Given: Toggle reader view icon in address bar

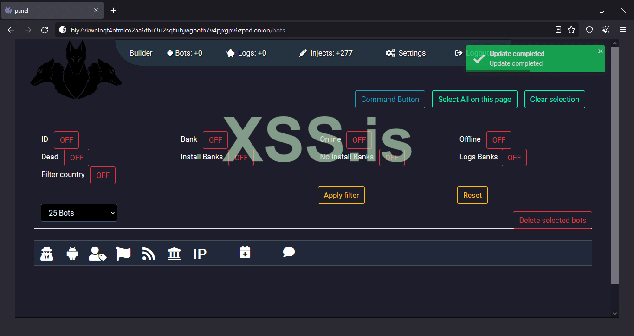Looking at the screenshot, I should 558,30.
